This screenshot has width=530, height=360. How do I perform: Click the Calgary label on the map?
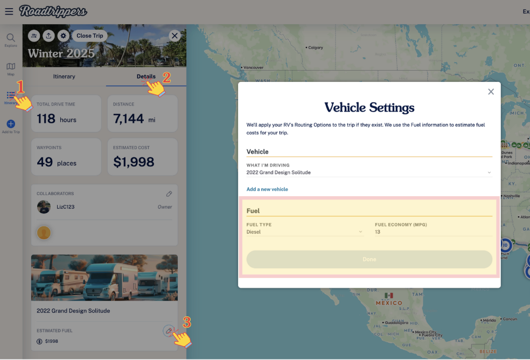tap(315, 48)
